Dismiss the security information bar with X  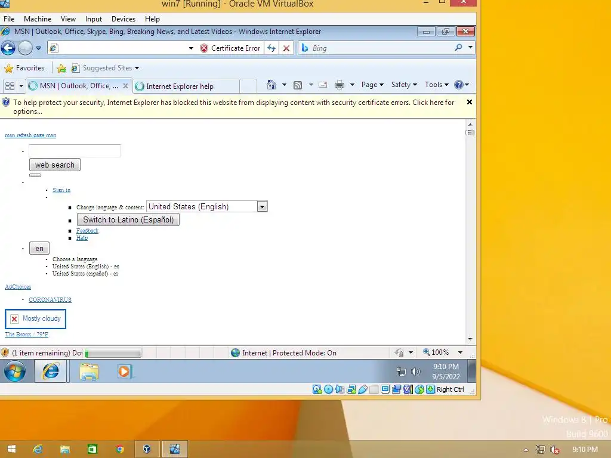[470, 102]
